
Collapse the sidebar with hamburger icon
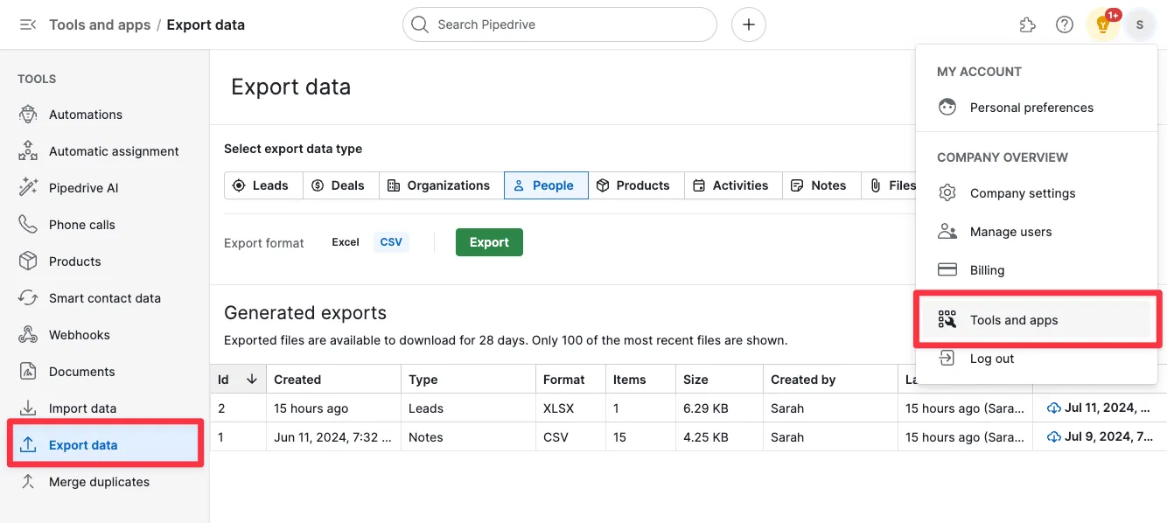tap(28, 24)
